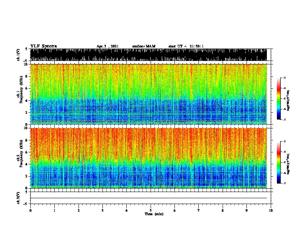This screenshot has height=236, width=305.
Task: Click the "VLF Spectra" title text
Action: pyautogui.click(x=44, y=46)
